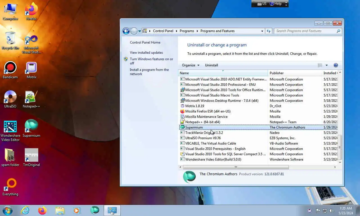Click the scroll right arrow of list

click(335, 167)
